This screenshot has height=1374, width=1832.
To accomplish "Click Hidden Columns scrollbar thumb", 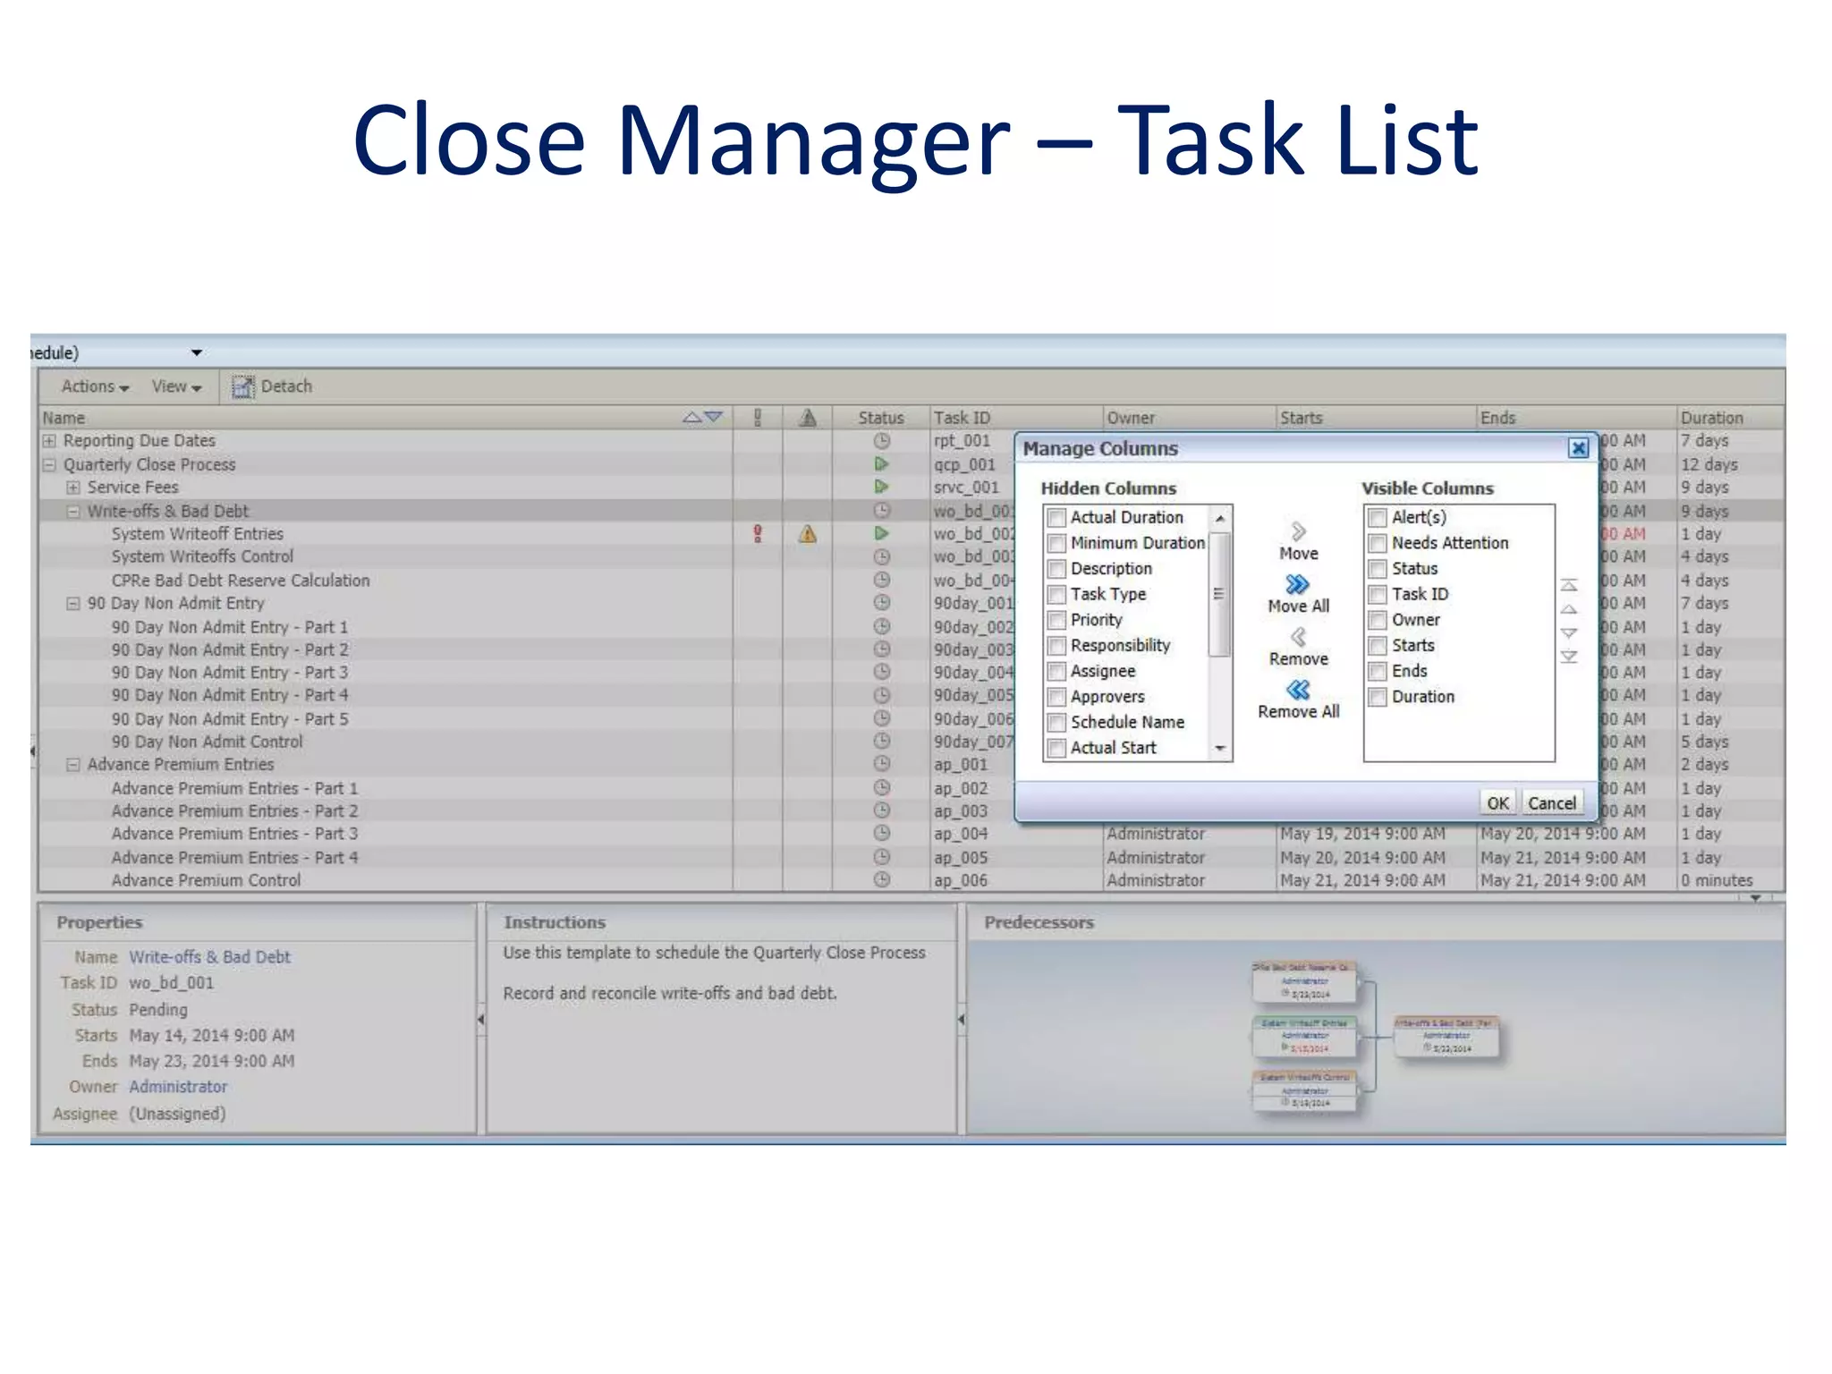I will pos(1219,594).
